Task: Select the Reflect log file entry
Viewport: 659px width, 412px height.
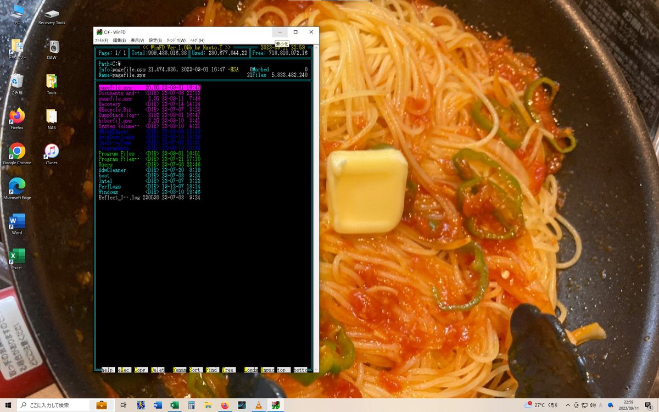Action: coord(149,198)
